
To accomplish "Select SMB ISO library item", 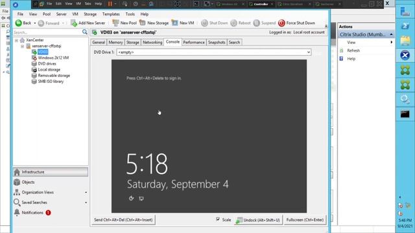I will pos(51,82).
